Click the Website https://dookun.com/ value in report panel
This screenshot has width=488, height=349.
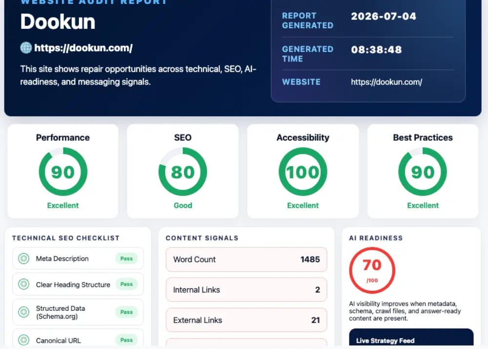click(386, 82)
